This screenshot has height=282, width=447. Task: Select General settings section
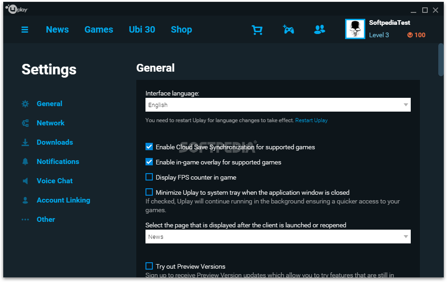tap(49, 104)
